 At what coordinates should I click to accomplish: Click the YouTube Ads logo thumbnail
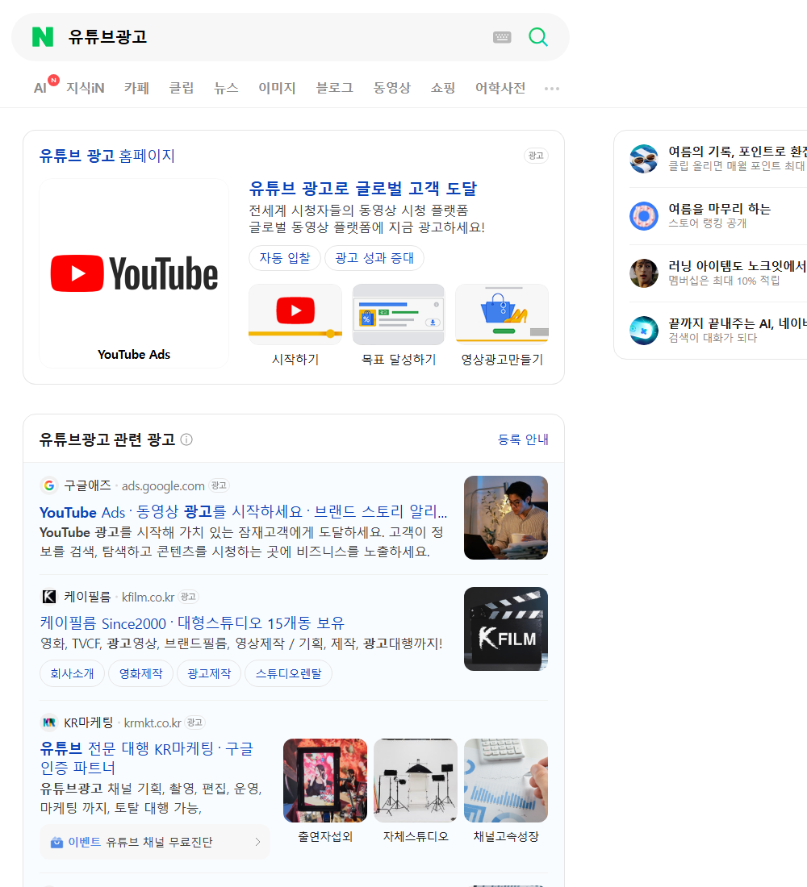click(x=134, y=273)
